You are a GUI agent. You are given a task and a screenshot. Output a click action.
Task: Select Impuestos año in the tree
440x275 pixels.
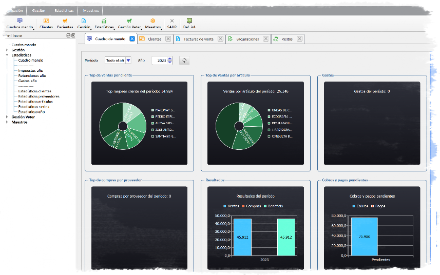(x=30, y=70)
